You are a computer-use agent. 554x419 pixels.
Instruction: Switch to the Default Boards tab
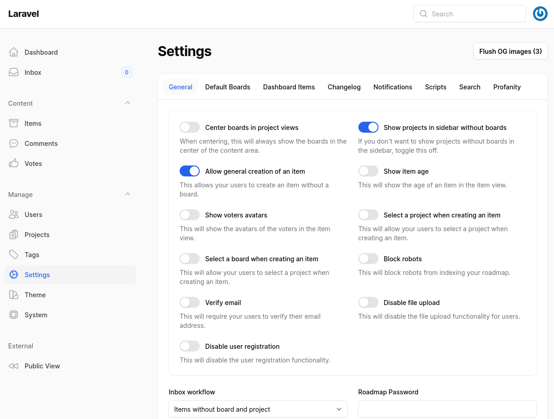[228, 87]
